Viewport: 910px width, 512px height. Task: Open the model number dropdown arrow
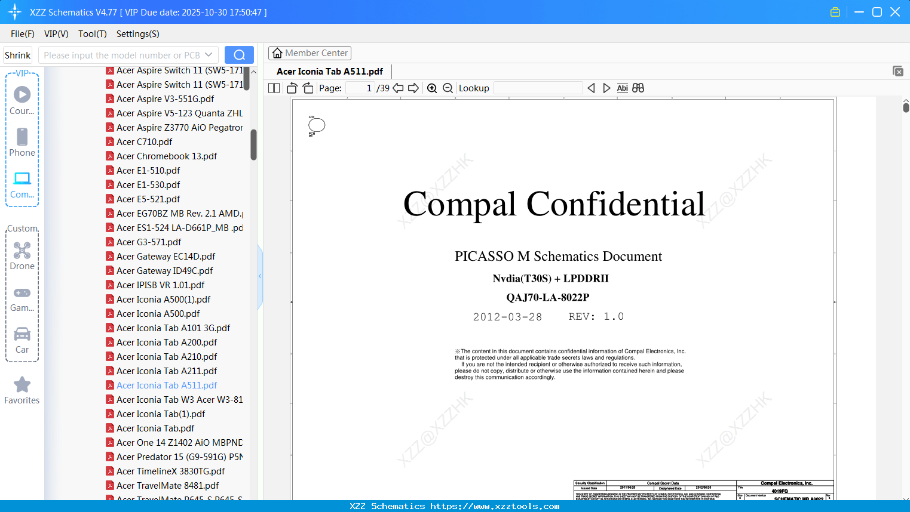point(209,55)
